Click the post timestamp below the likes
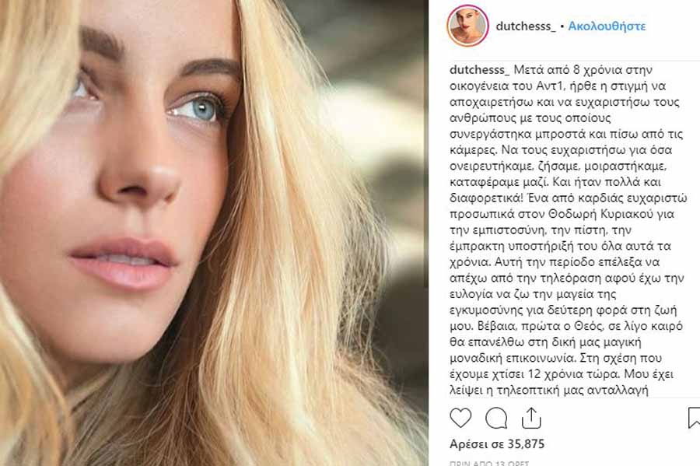Viewport: 700px width, 466px height. (489, 463)
